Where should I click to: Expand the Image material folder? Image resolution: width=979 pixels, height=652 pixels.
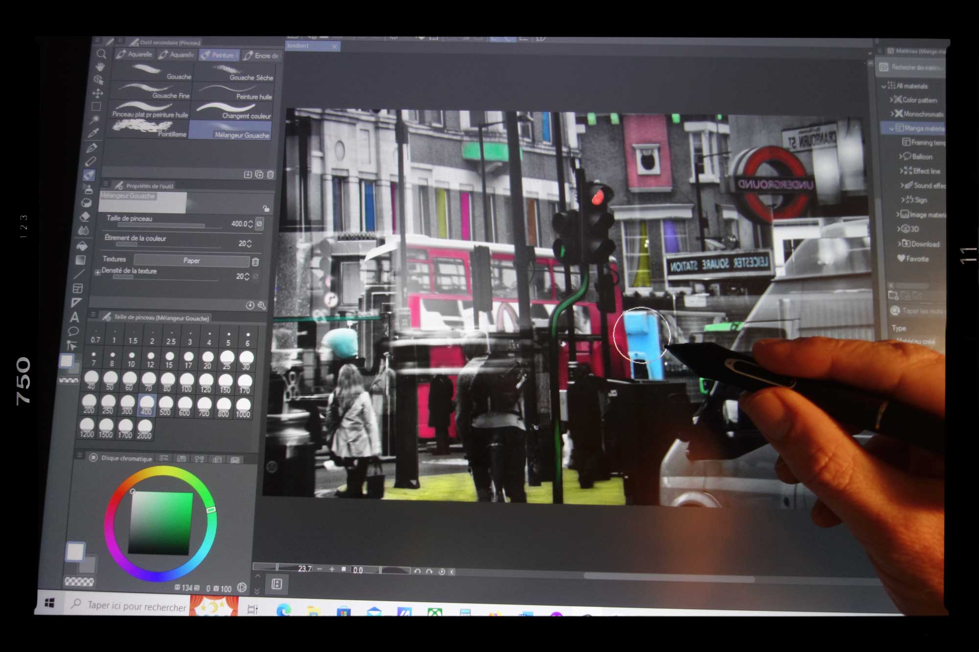(898, 214)
